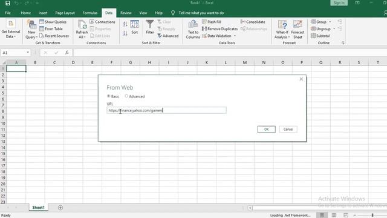Click the zoom slider
The width and height of the screenshot is (387, 218).
coord(372,216)
